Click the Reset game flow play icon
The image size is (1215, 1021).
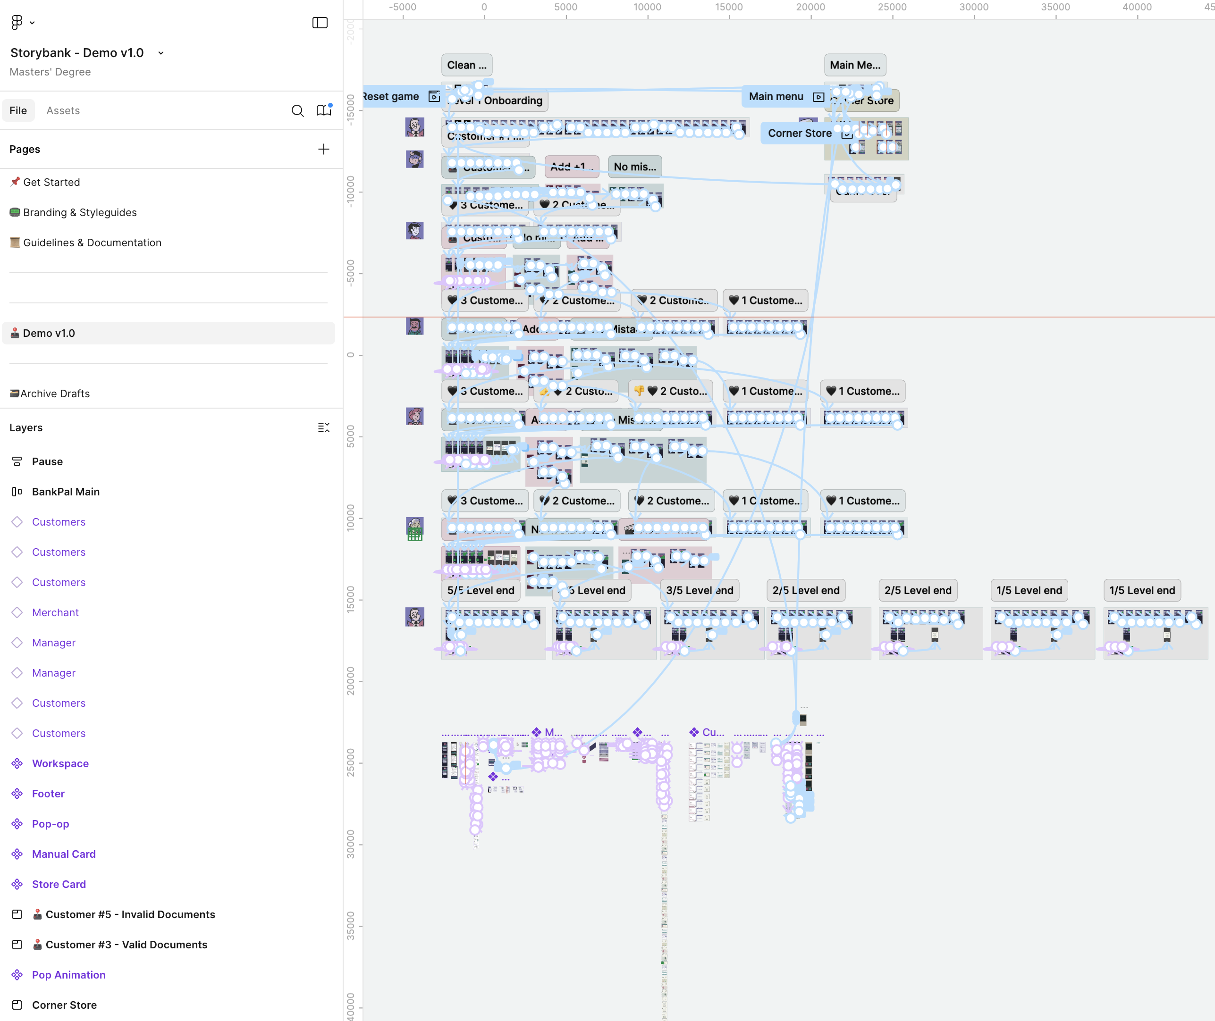pyautogui.click(x=434, y=97)
